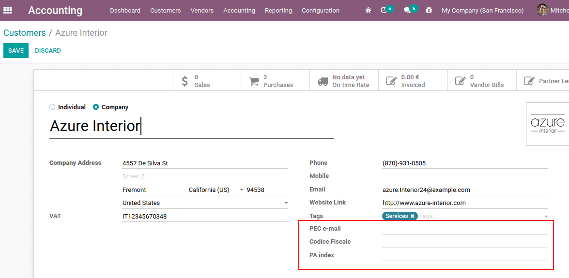Open the Vendor Bills stat button
Screen dimensions: 569x278
pyautogui.click(x=481, y=81)
